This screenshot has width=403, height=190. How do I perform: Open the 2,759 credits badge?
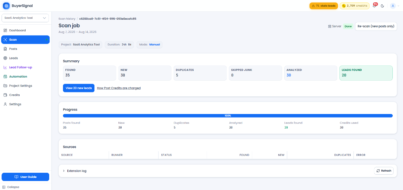(355, 6)
